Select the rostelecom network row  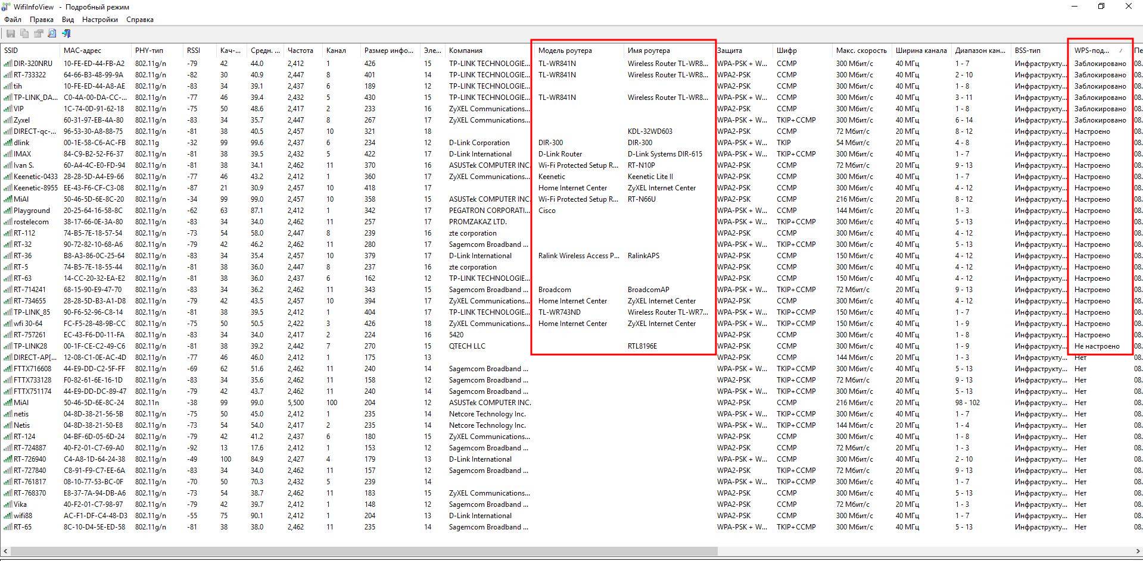click(31, 222)
